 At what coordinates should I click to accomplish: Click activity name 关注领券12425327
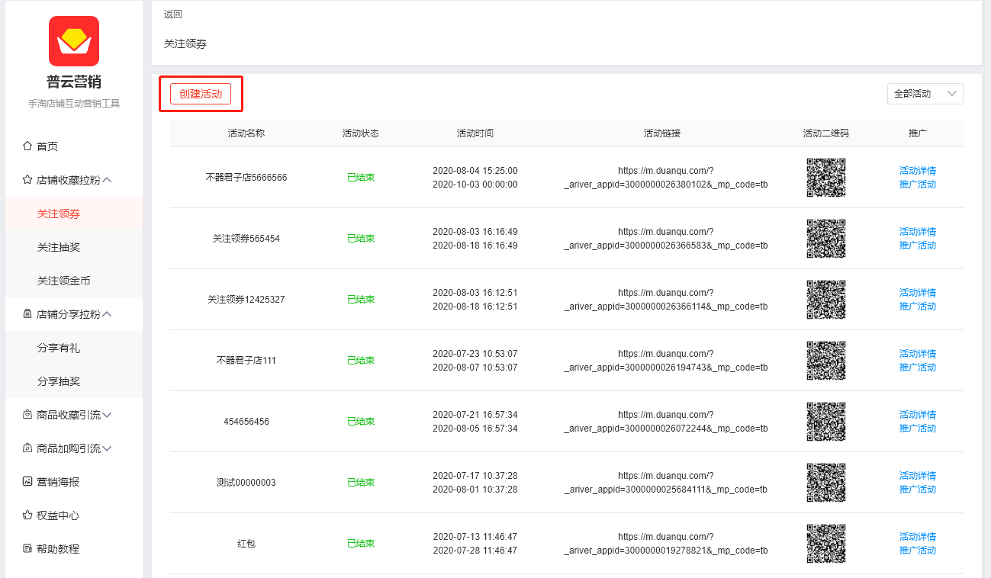(x=246, y=300)
